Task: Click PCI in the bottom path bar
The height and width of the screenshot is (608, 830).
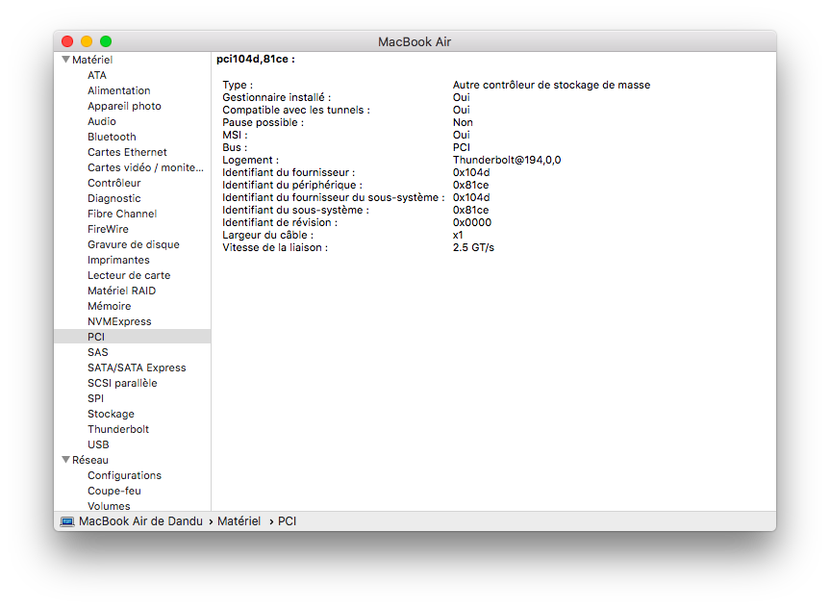Action: 287,521
